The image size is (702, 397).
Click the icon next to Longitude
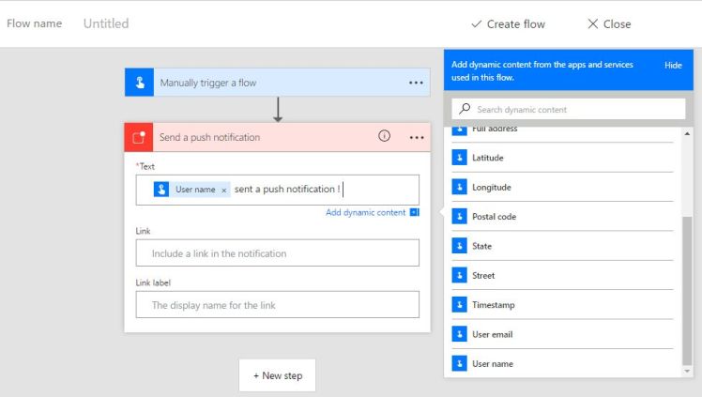(459, 187)
